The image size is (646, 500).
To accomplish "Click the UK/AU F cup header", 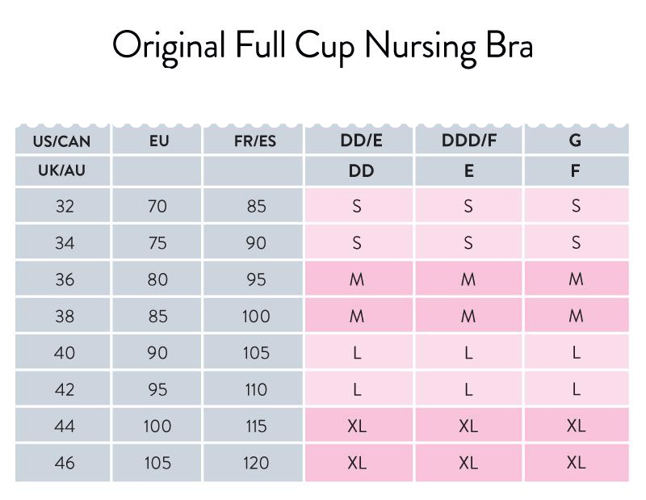I will pyautogui.click(x=577, y=170).
